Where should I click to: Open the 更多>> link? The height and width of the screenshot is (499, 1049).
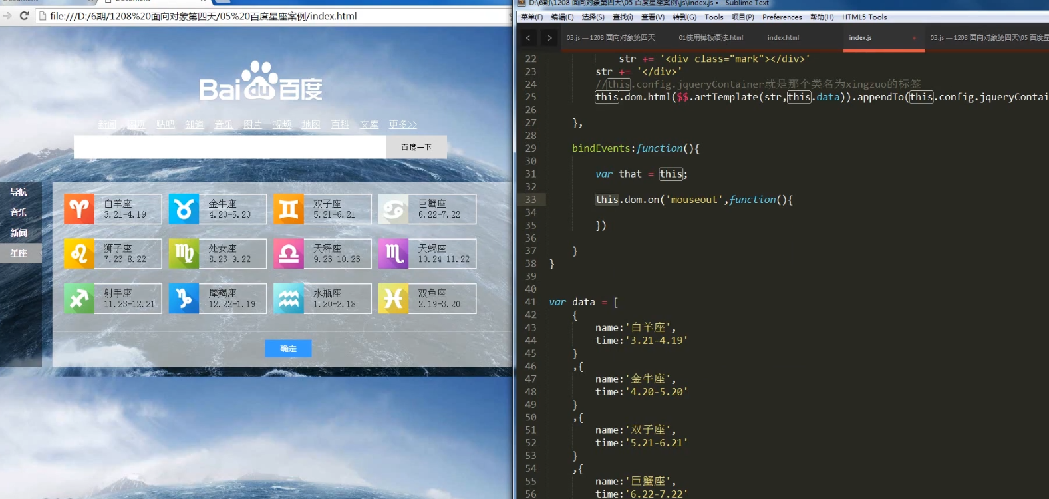click(403, 124)
